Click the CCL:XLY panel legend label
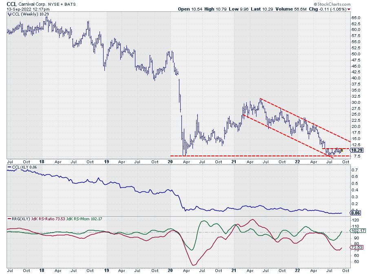This screenshot has height=274, width=367. (18, 167)
